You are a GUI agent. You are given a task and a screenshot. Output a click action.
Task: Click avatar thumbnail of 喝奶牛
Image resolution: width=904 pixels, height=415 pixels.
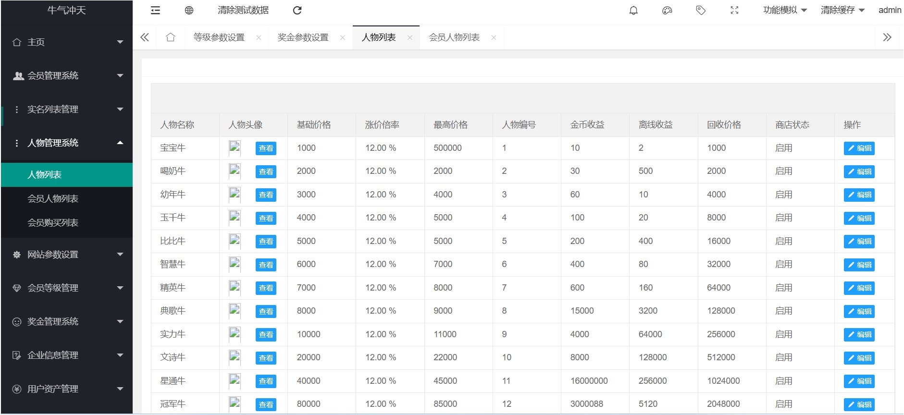pos(235,171)
